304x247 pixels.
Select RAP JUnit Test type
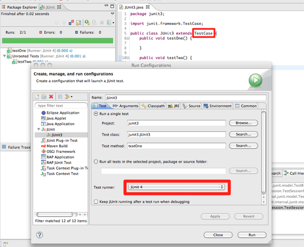[56, 162]
